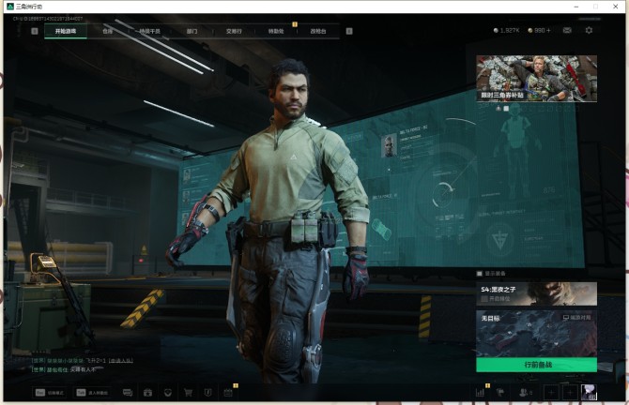
Task: Click the second world chat message line
Action: coord(64,369)
